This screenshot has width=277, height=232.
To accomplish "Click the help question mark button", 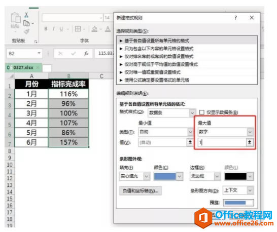I will click(x=235, y=18).
